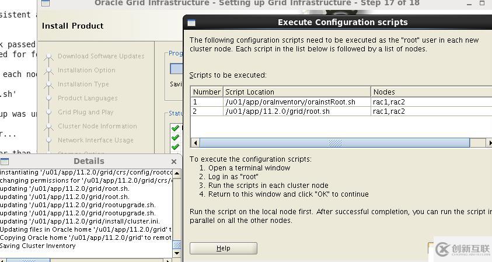
Task: Click the Grid Plug and Play step
Action: click(x=85, y=112)
